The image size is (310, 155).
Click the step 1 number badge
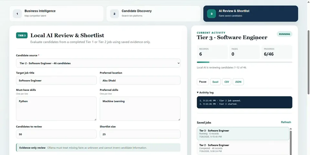pos(17,14)
